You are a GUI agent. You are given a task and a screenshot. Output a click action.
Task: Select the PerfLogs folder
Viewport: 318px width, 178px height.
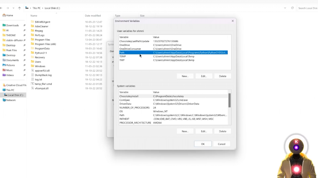tap(38, 35)
